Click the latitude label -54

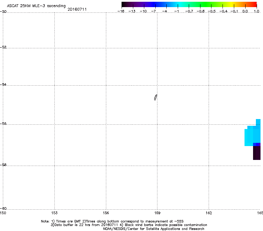[3, 84]
